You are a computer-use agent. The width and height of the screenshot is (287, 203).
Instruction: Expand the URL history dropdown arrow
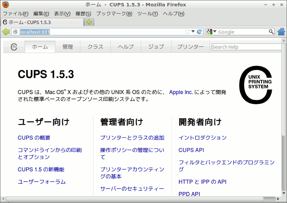(193, 32)
